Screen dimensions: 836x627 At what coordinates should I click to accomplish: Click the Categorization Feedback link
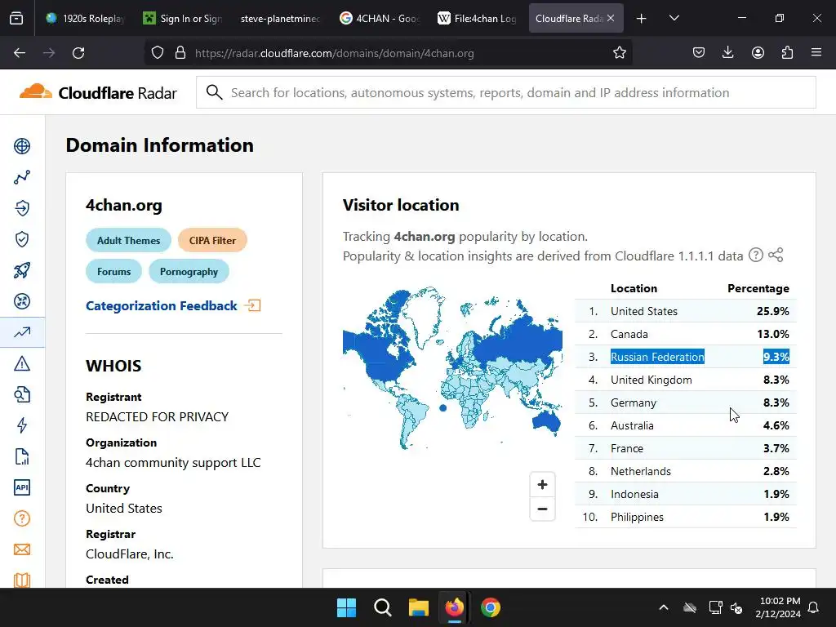[x=173, y=306]
